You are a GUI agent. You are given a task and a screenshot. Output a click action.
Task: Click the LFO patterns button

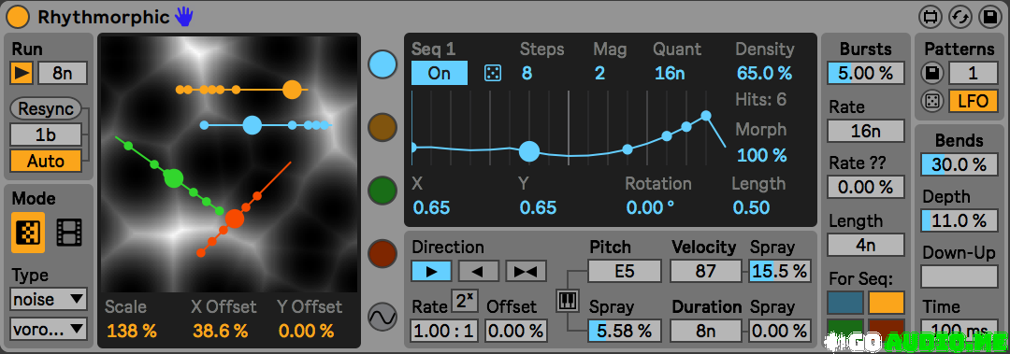[x=973, y=101]
